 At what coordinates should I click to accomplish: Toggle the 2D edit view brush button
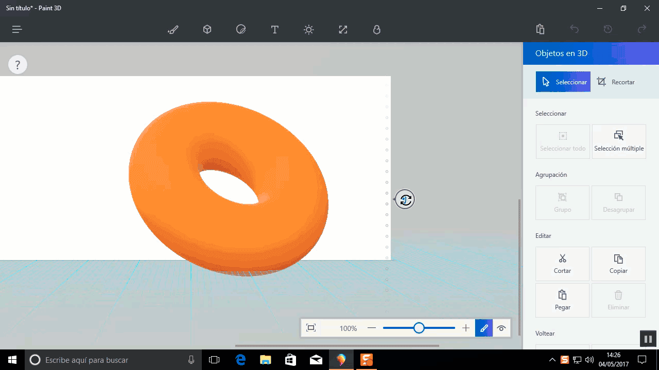tap(484, 328)
